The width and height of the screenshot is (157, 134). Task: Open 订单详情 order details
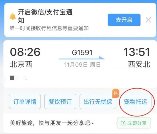[25, 101]
